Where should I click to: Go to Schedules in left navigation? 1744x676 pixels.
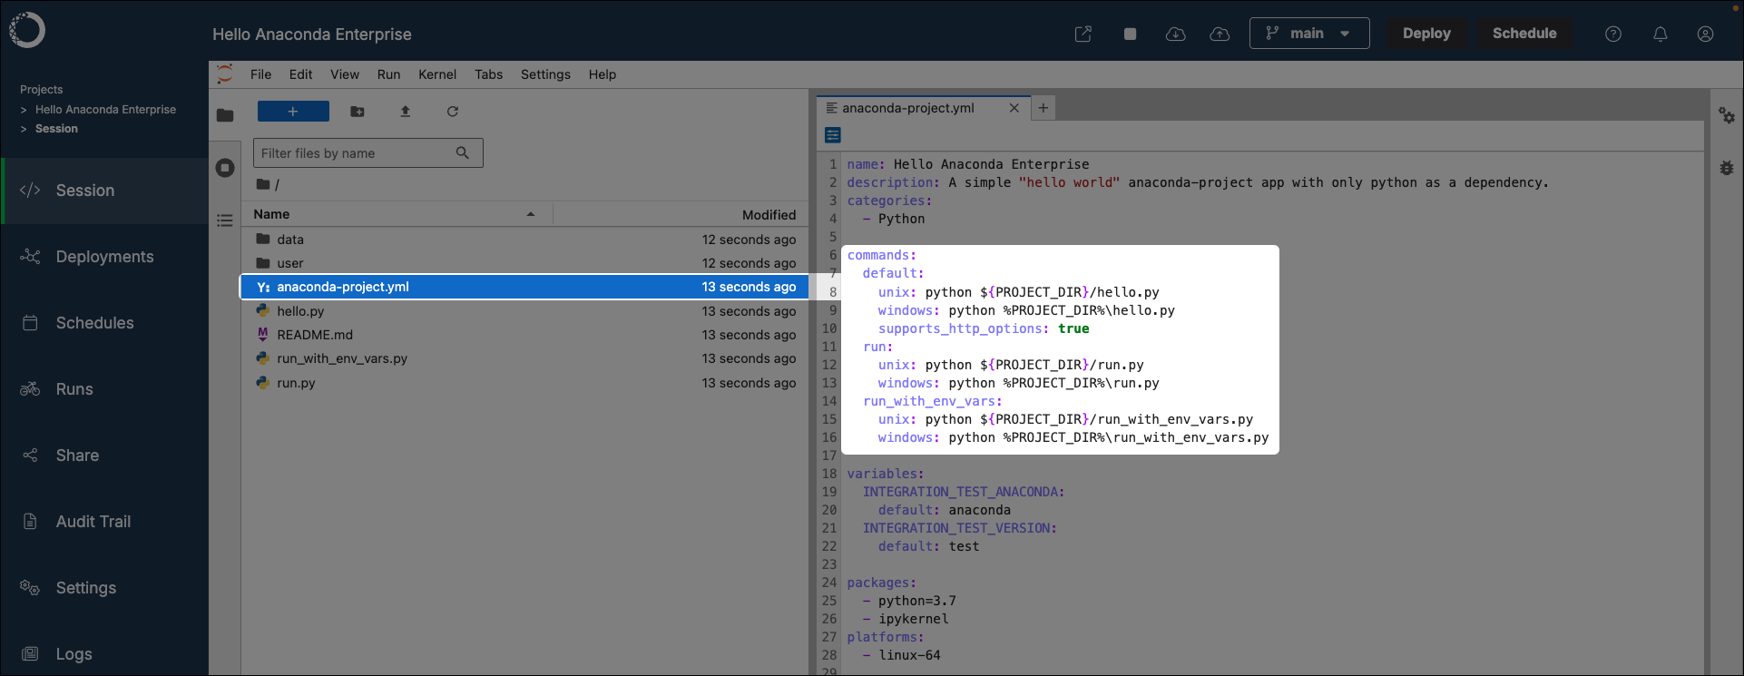[105, 323]
